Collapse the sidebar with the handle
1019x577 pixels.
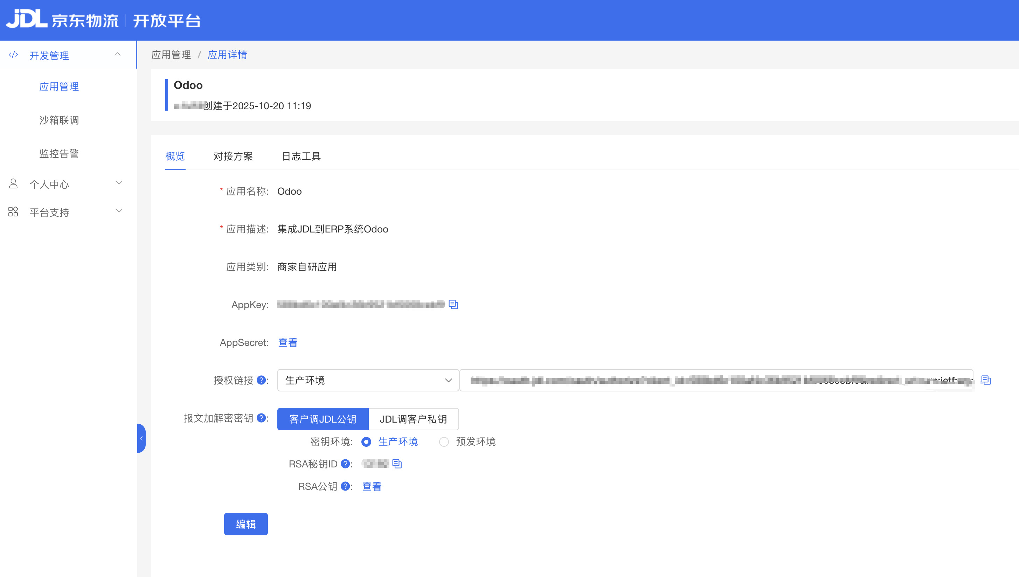point(141,438)
